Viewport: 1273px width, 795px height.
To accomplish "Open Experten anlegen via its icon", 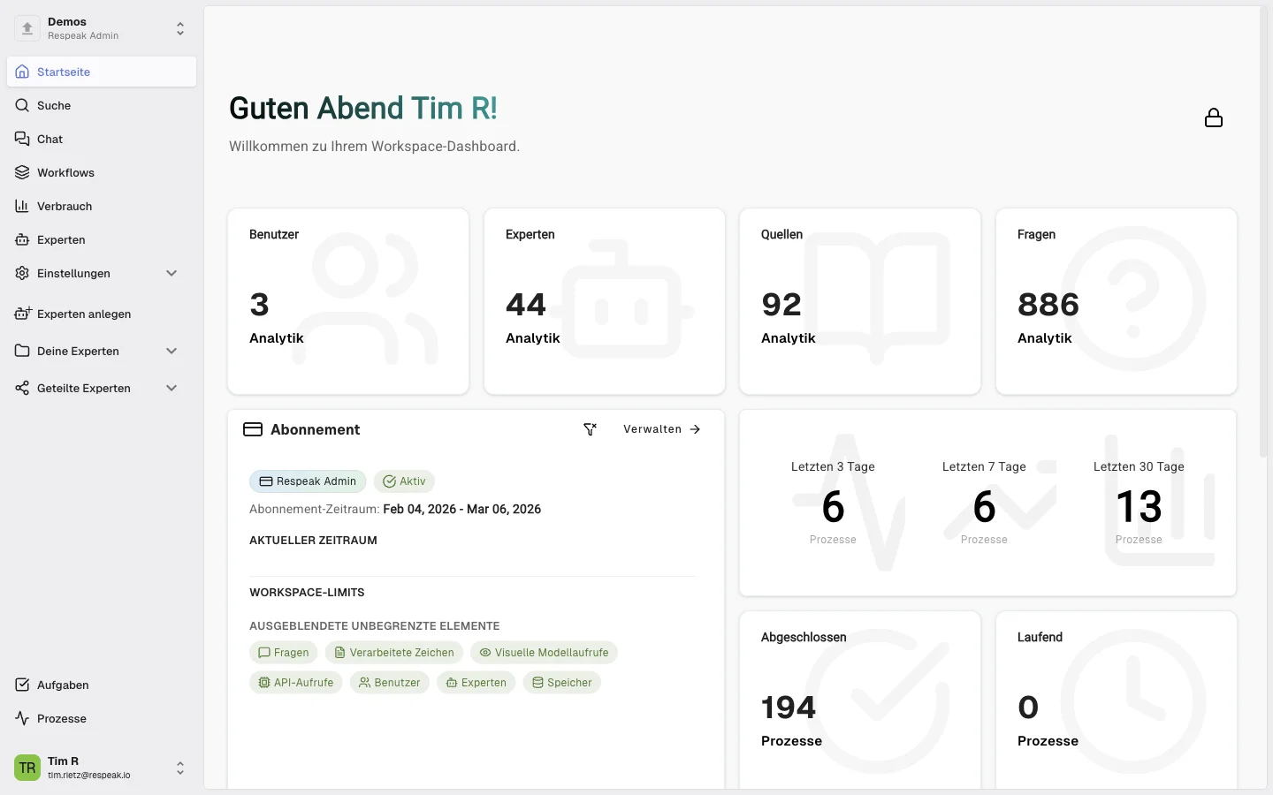I will click(22, 314).
